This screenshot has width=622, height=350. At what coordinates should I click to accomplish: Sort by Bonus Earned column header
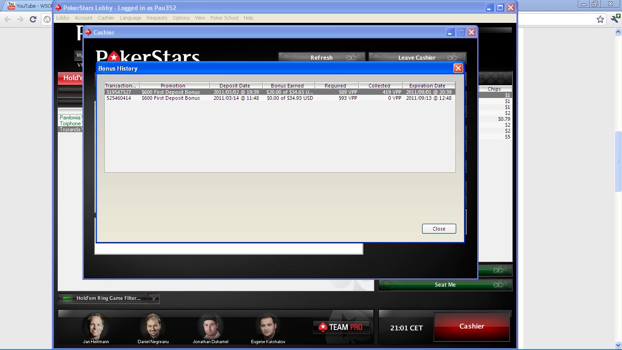[289, 86]
